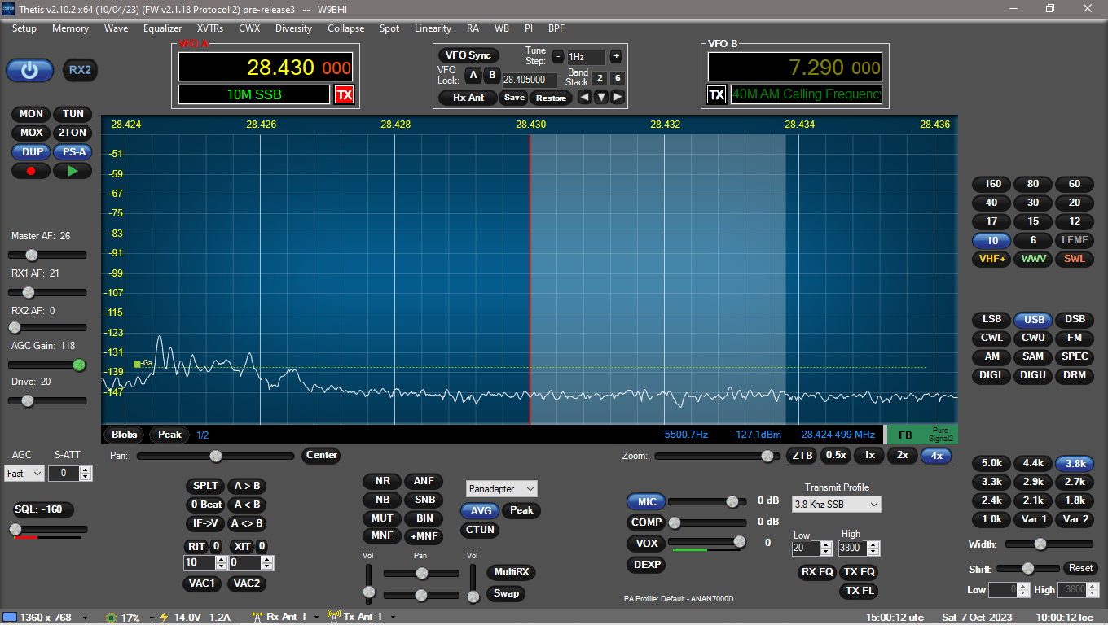The height and width of the screenshot is (625, 1108).
Task: Select the DIGU mode button
Action: 1033,376
